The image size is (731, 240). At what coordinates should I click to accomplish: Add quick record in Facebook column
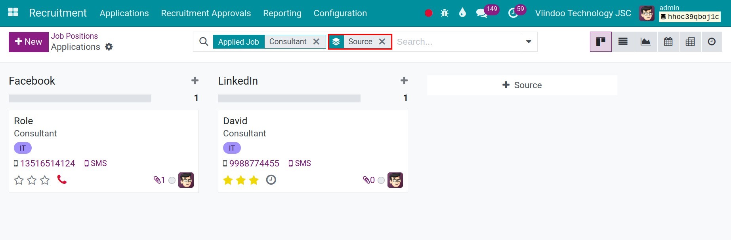coord(195,81)
